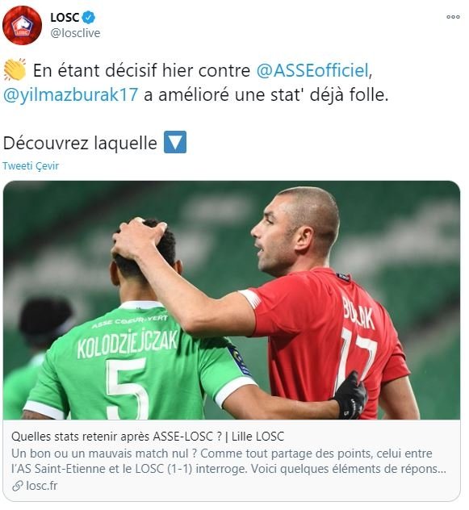Click the 'En étant décisif hier contre' text
This screenshot has width=469, height=510.
pos(141,70)
